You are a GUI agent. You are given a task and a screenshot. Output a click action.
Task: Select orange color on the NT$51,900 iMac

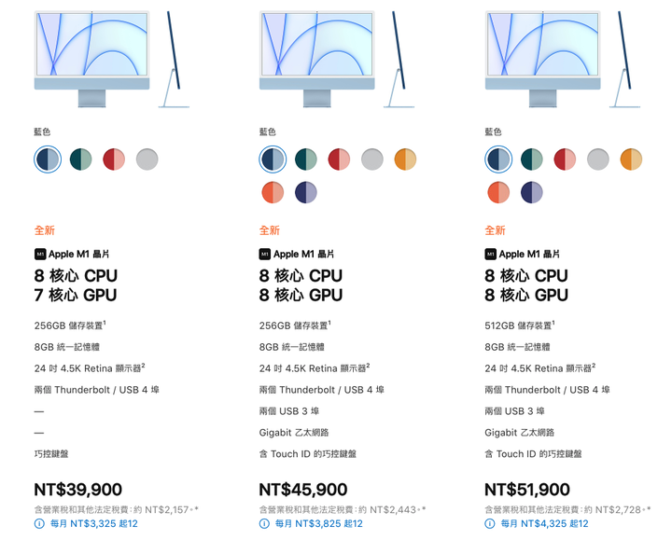(498, 192)
